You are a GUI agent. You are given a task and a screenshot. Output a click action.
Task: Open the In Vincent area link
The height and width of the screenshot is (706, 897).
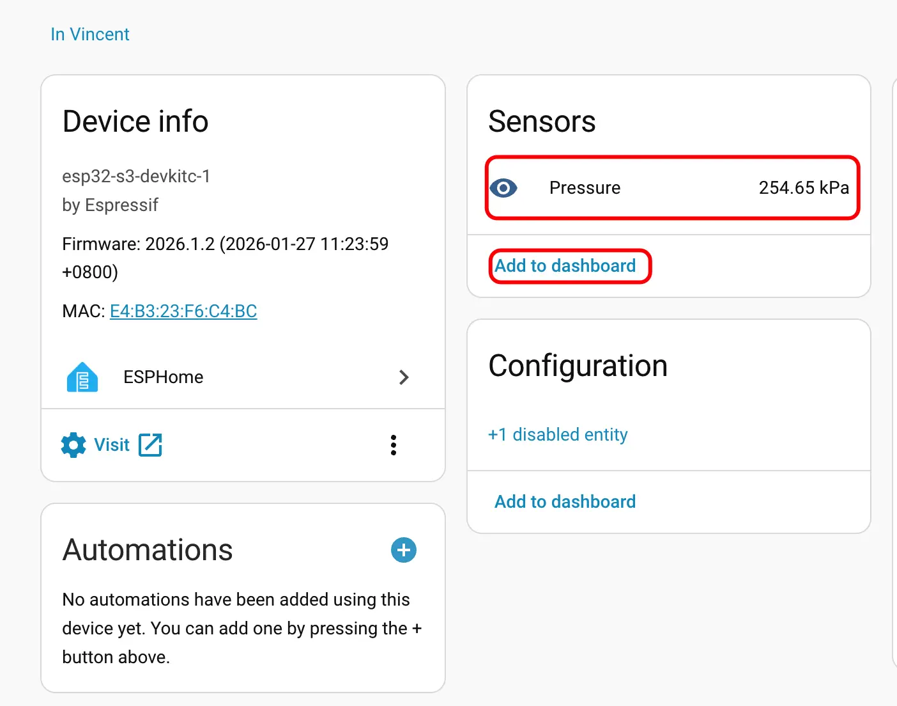coord(90,35)
